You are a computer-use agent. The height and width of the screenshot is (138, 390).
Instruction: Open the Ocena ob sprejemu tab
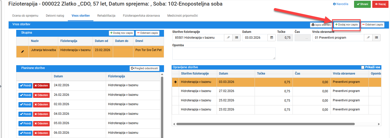click(25, 16)
